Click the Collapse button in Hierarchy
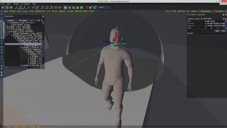The height and width of the screenshot is (128, 227). [x=23, y=21]
